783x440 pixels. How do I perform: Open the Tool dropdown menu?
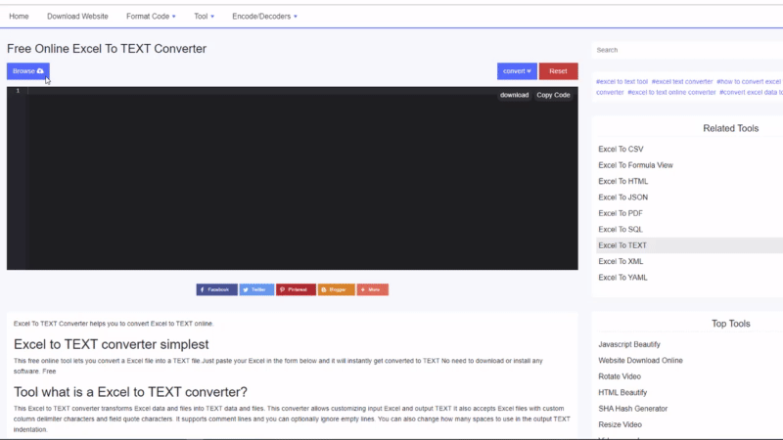(x=207, y=17)
